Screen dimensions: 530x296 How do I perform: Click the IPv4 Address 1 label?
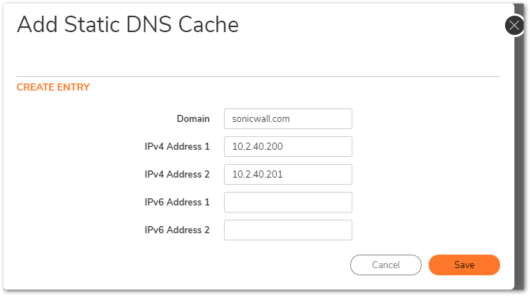[x=177, y=147]
